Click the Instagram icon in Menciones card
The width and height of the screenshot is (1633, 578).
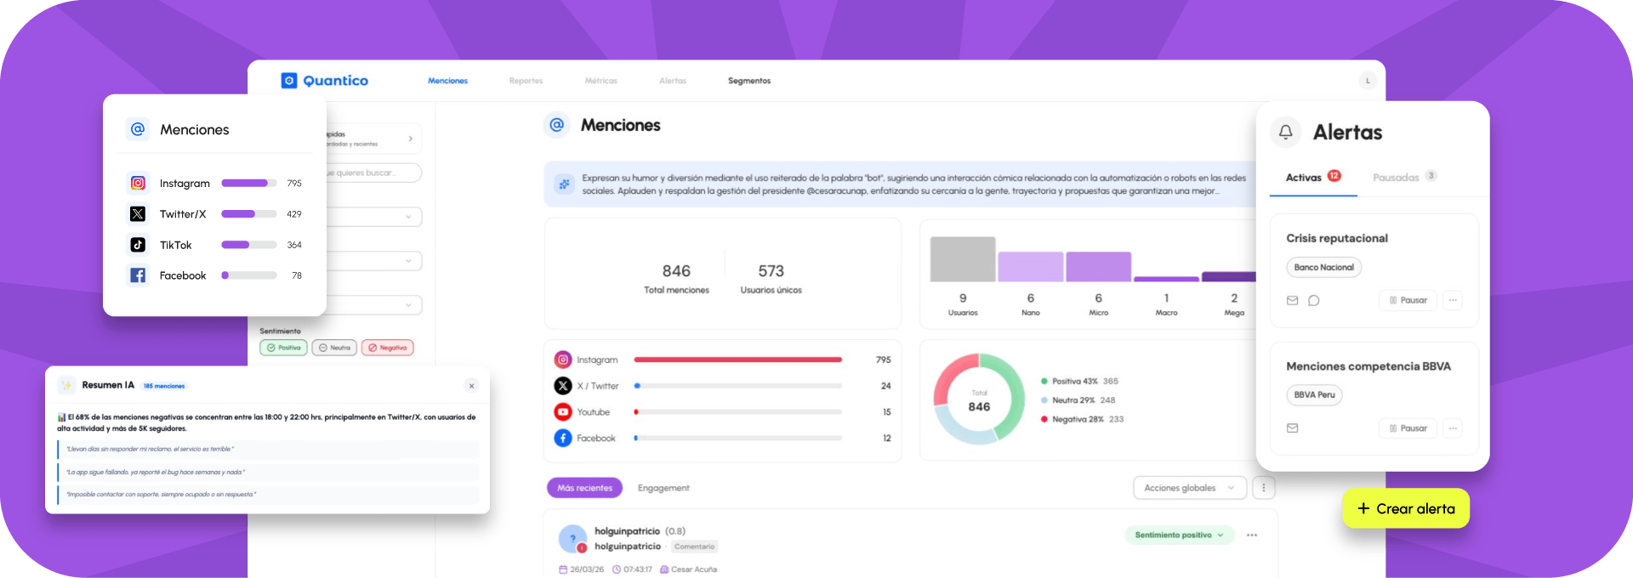click(x=138, y=183)
